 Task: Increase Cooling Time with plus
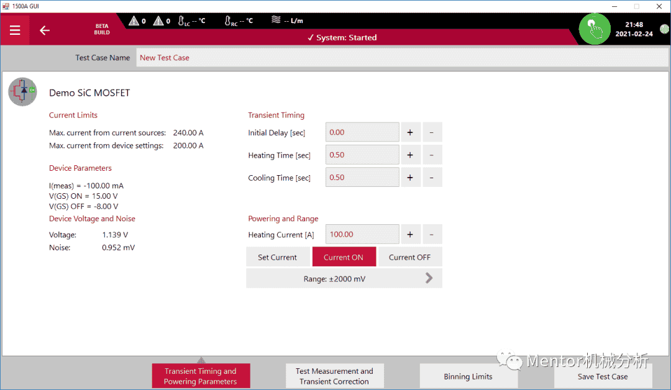pyautogui.click(x=410, y=178)
